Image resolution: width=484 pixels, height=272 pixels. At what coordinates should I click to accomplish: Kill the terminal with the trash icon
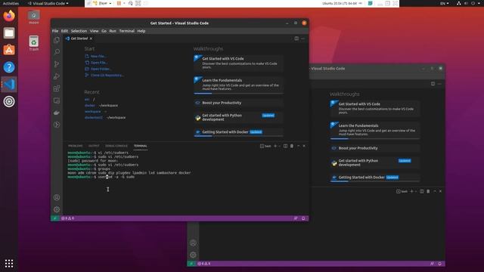[292, 146]
